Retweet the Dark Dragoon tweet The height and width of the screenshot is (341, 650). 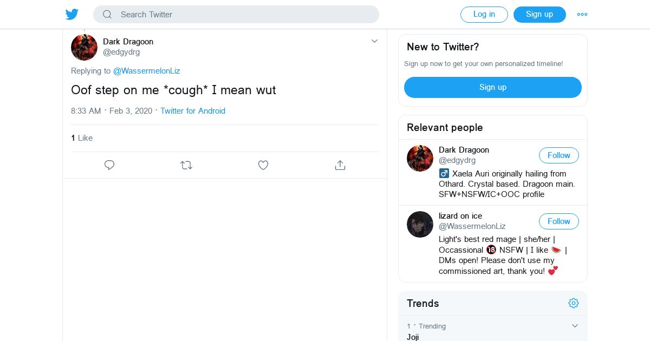[186, 165]
